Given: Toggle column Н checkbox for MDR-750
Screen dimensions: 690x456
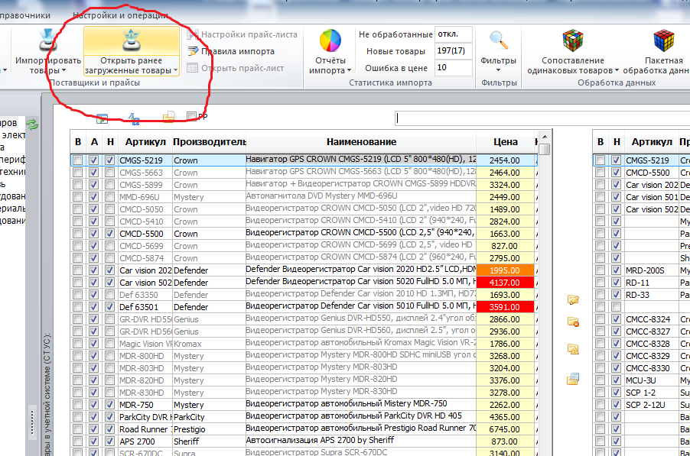Looking at the screenshot, I should [109, 405].
